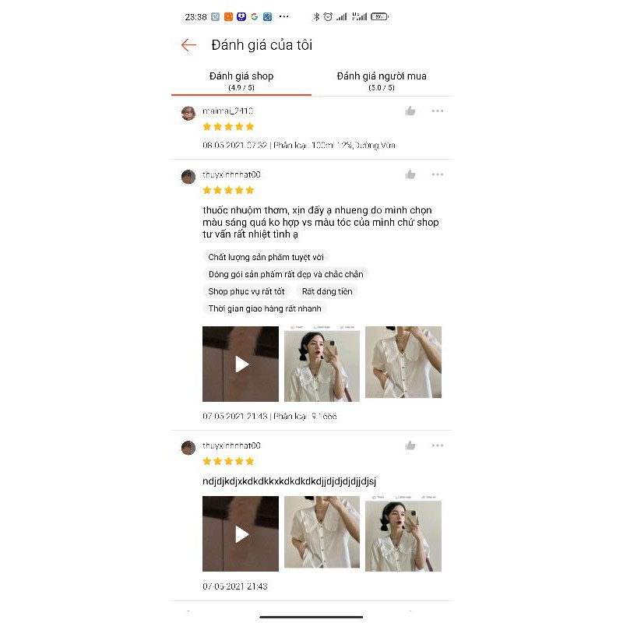Open maimai_2410 profile avatar
This screenshot has height=623, width=623.
(x=188, y=113)
